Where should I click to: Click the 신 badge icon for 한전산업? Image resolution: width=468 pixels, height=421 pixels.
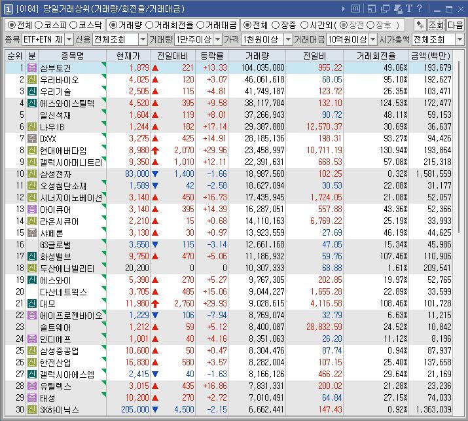point(32,363)
